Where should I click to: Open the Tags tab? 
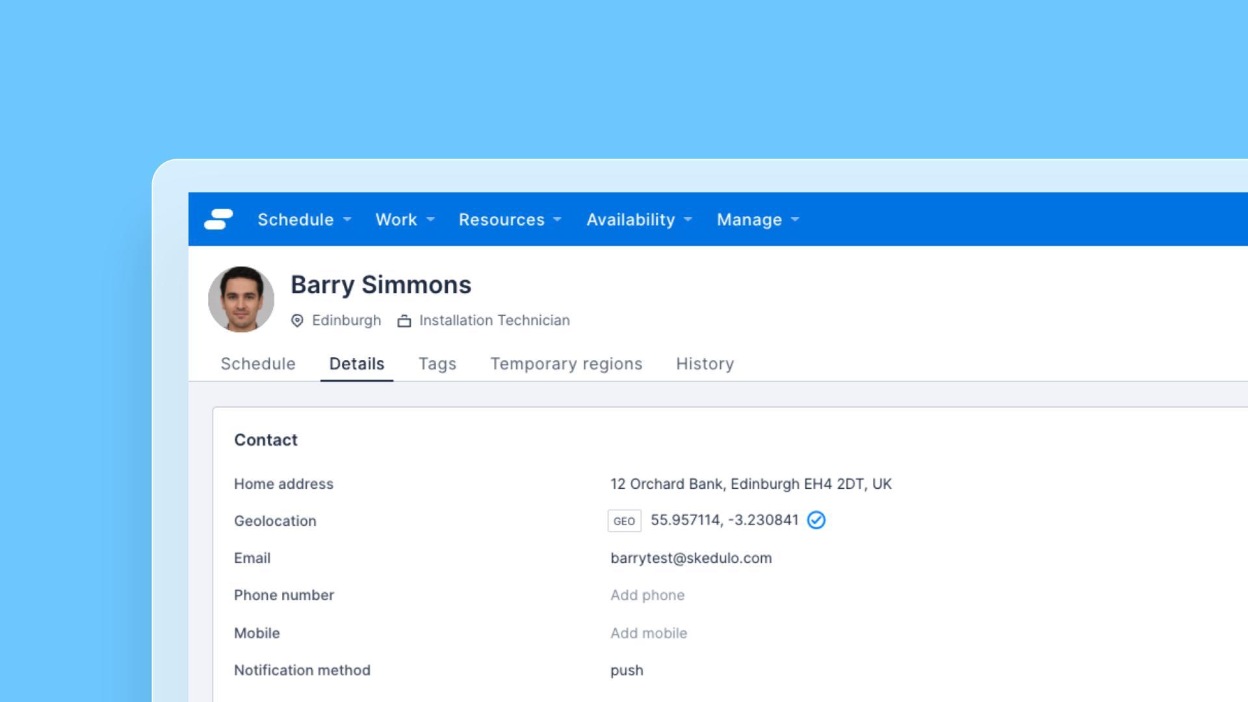pos(437,364)
